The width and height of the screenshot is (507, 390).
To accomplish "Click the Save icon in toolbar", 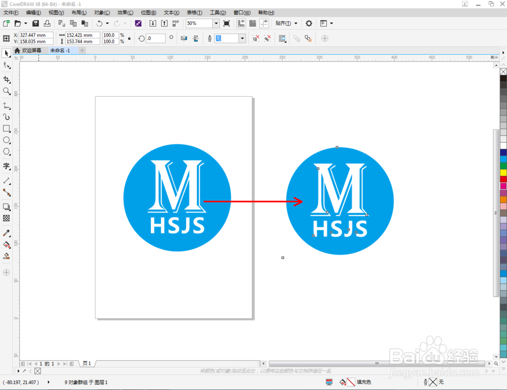I will pyautogui.click(x=35, y=23).
